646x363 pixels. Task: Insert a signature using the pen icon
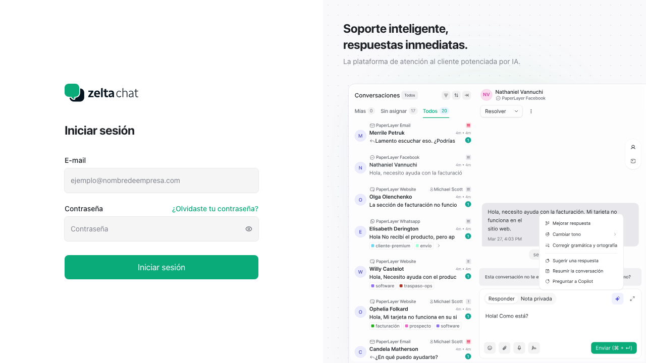point(533,348)
